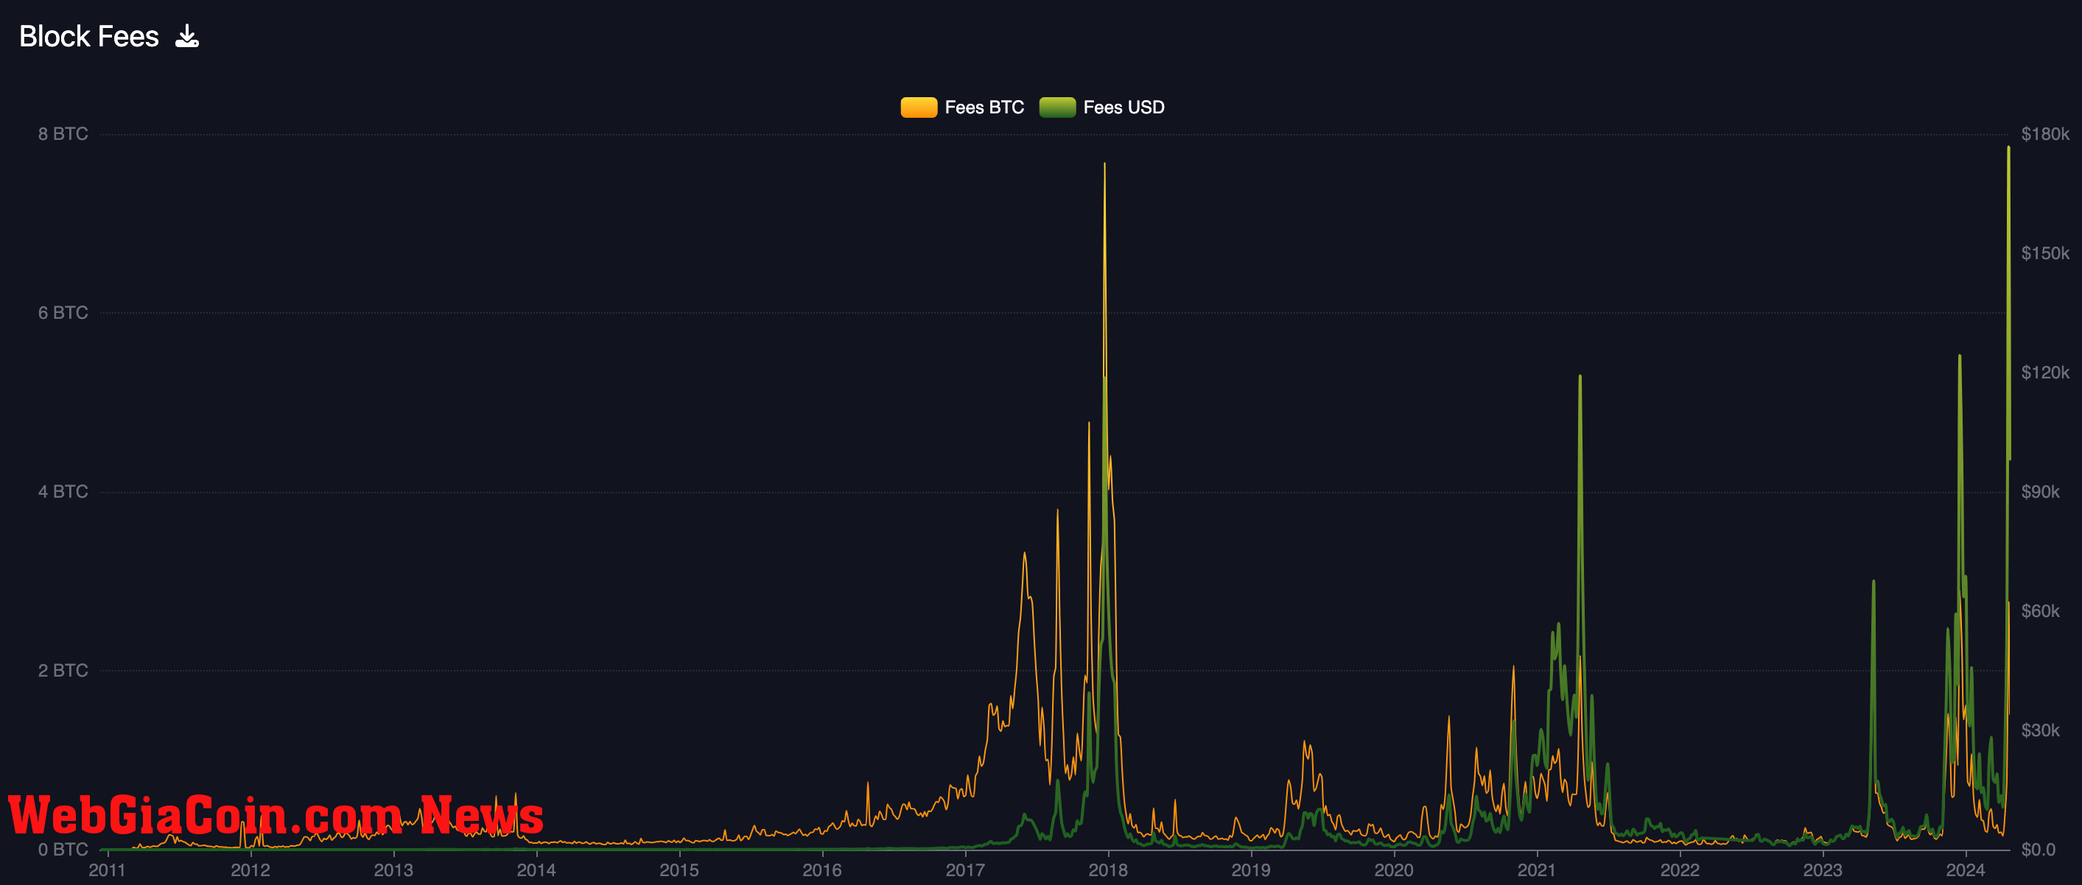2082x885 pixels.
Task: Click the 2016 year tick label
Action: point(822,870)
